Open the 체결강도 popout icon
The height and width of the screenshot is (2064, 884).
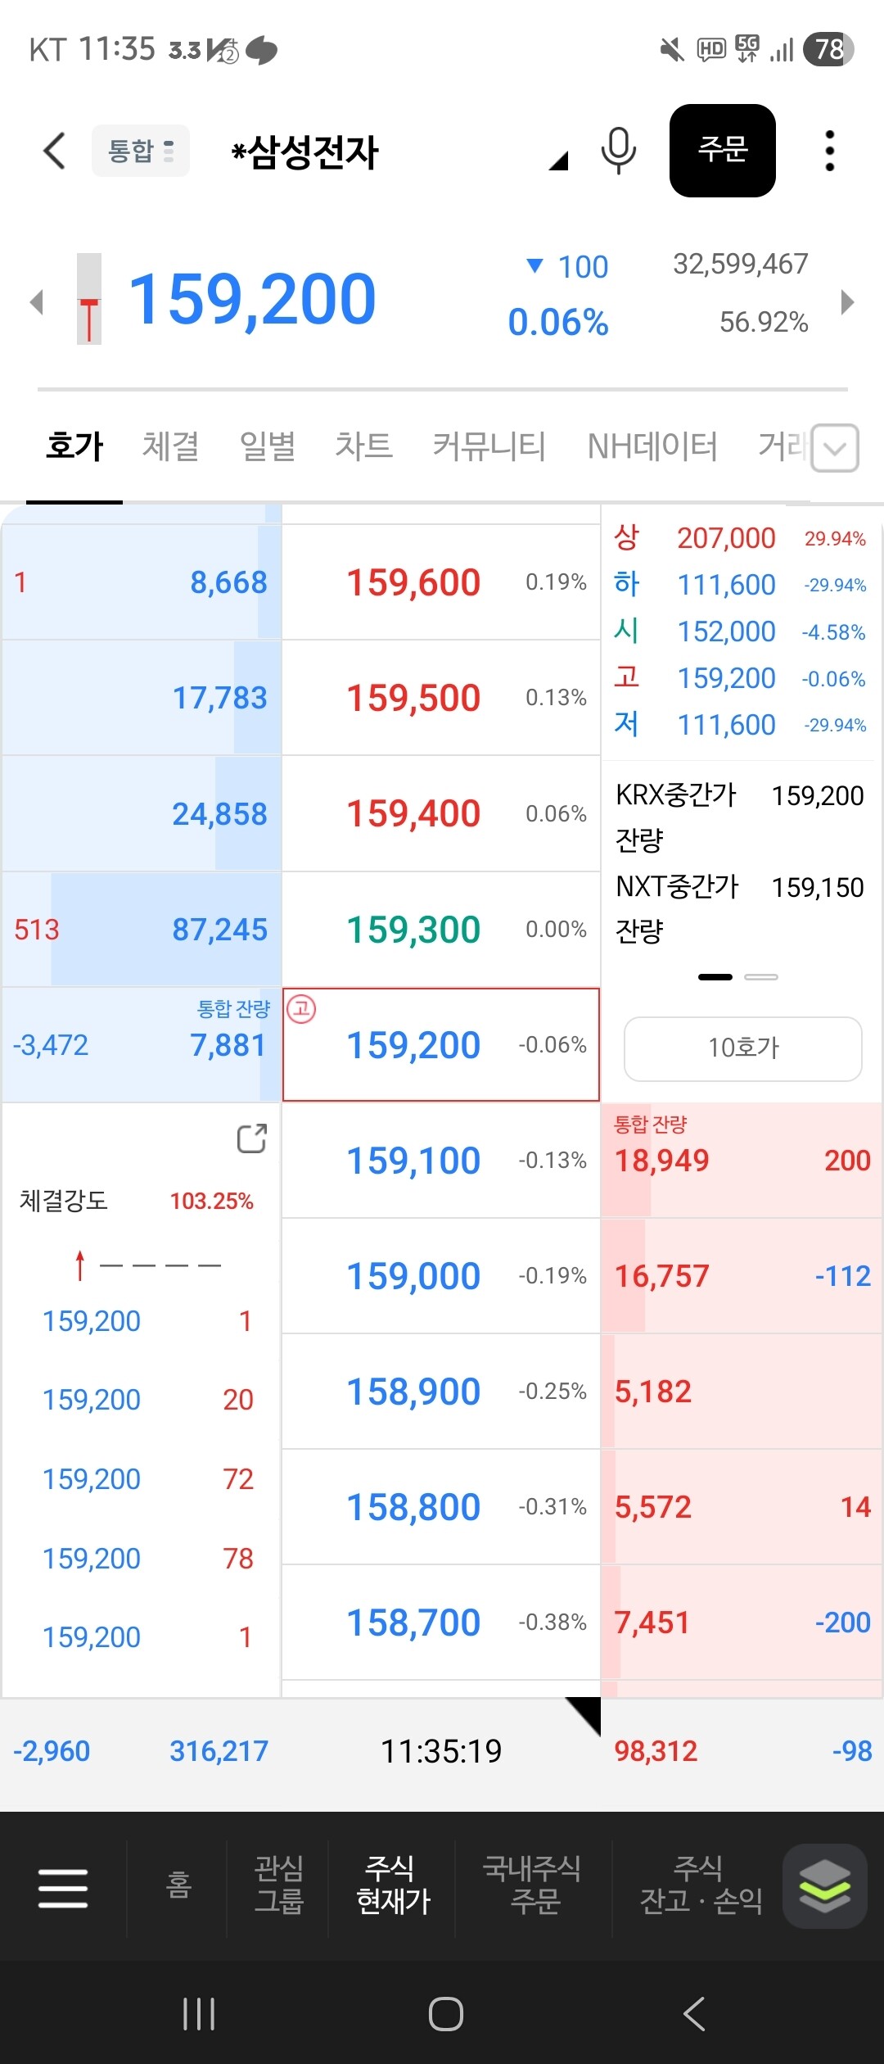[x=252, y=1138]
